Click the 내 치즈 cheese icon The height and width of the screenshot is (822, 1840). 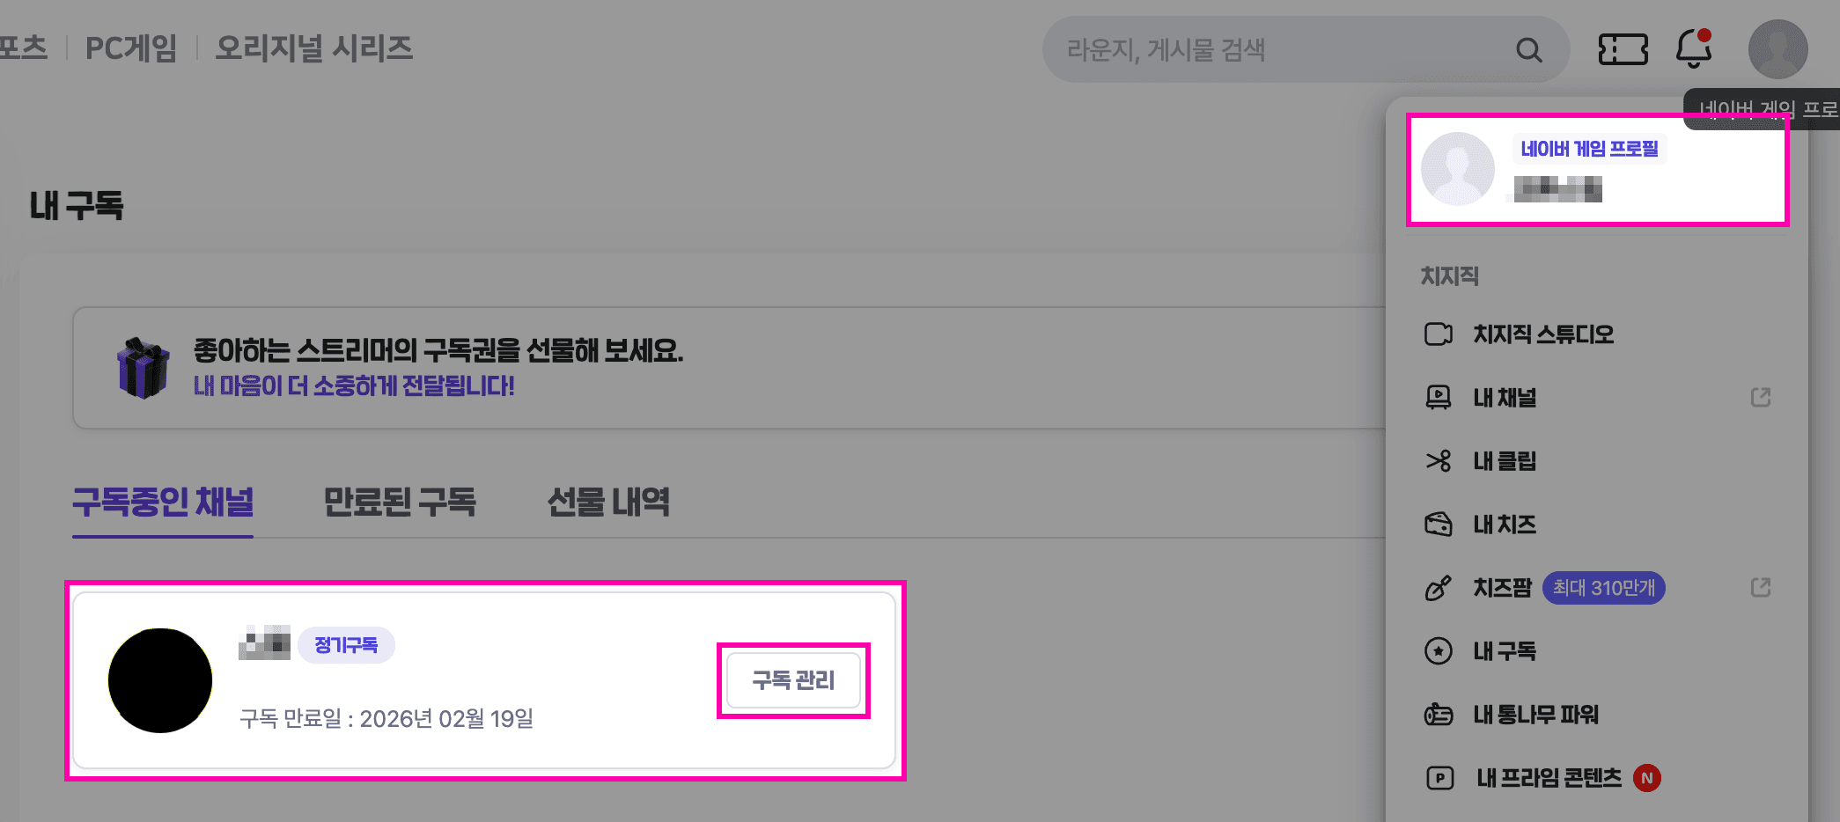[x=1438, y=525]
